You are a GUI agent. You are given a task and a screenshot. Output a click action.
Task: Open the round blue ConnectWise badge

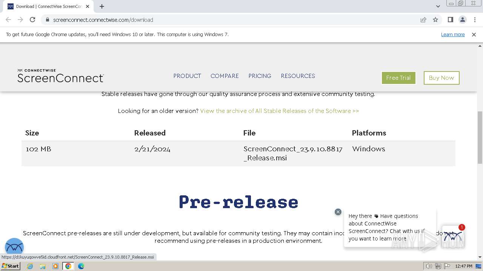14,247
